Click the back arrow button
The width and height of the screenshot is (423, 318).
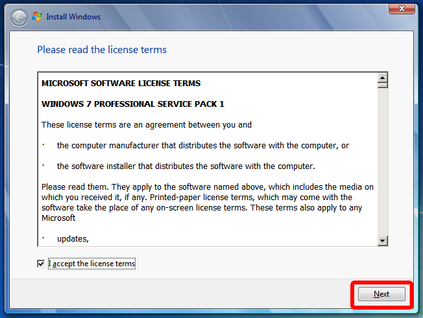(x=19, y=17)
